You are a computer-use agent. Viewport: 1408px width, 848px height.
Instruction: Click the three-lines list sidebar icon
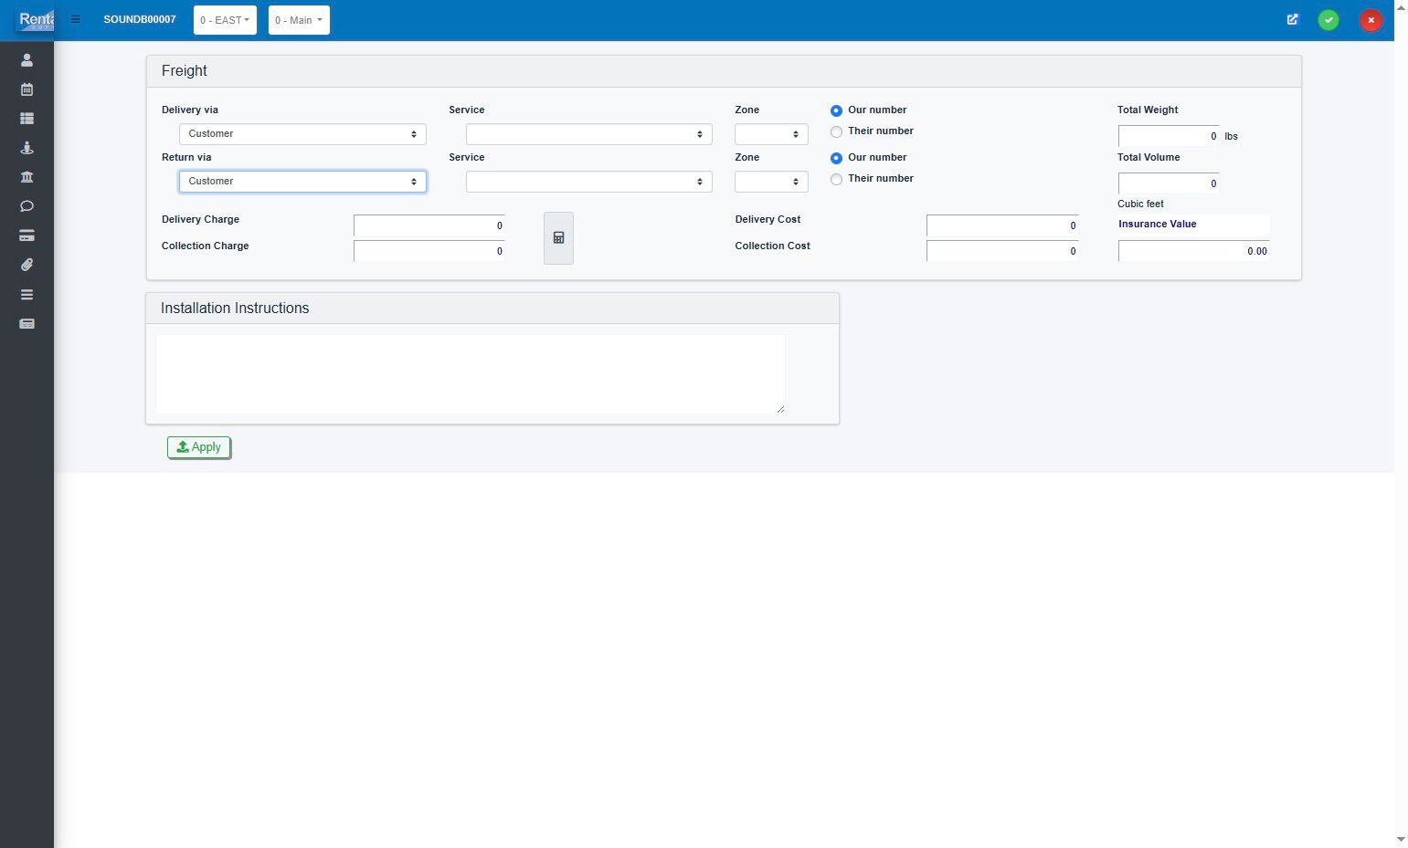coord(26,295)
